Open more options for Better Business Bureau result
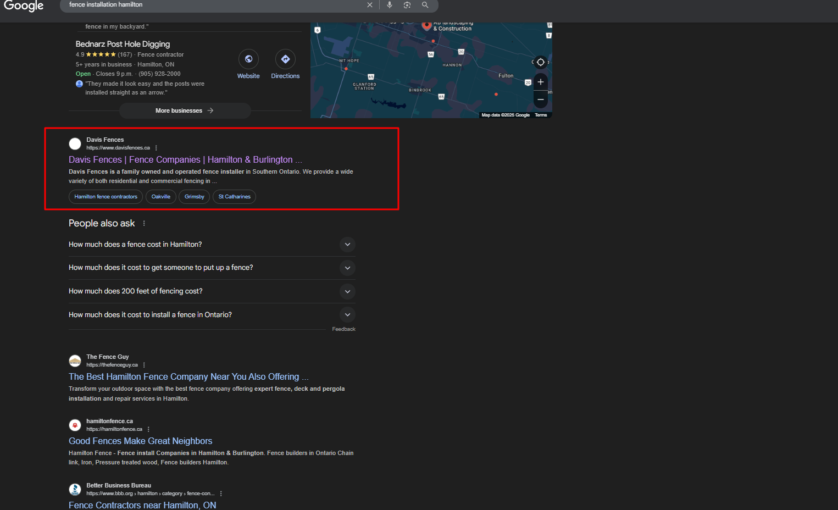 (x=221, y=494)
